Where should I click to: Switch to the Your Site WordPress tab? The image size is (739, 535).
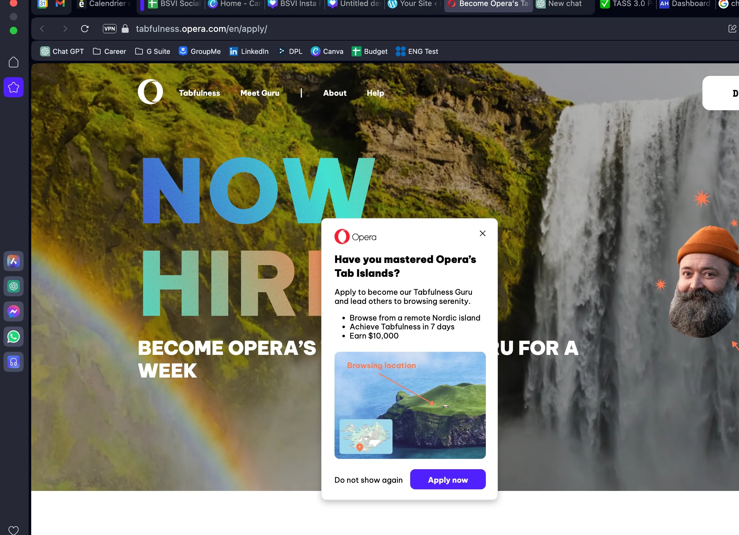tap(415, 4)
